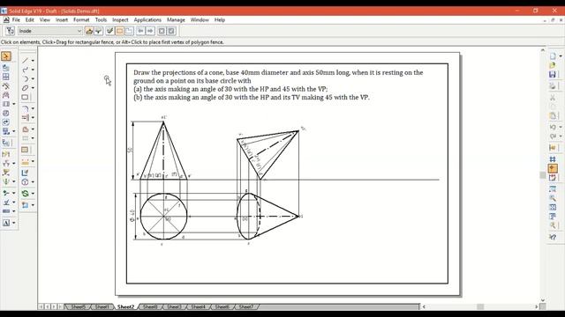Expand the Fillet tool flyout arrow

33,108
